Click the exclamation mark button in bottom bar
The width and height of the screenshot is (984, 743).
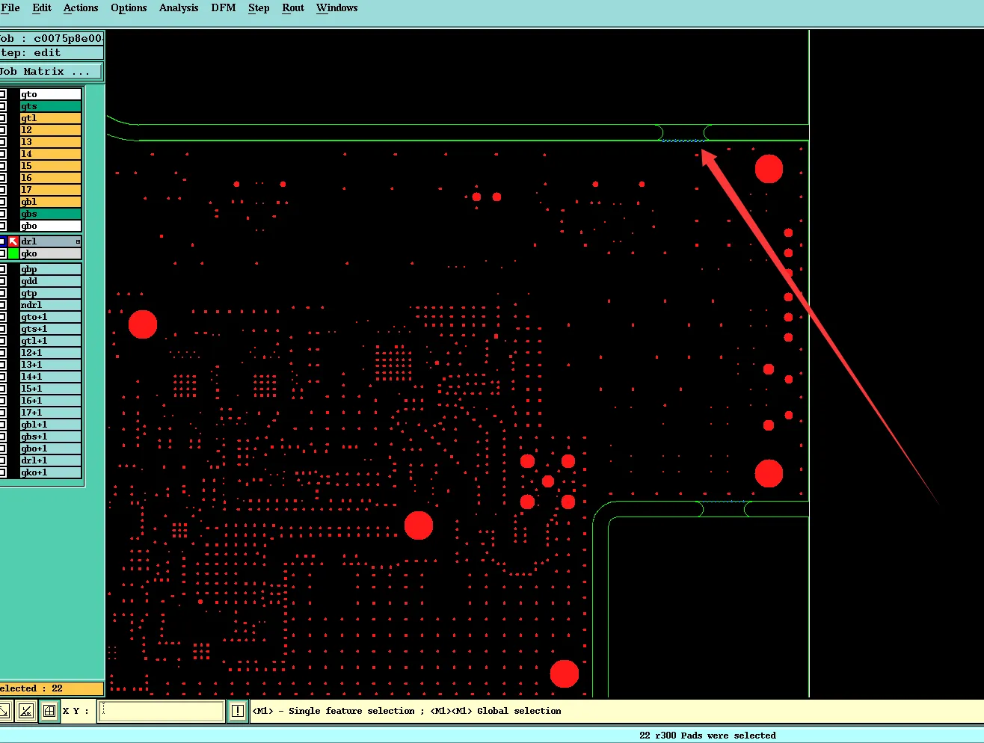238,711
